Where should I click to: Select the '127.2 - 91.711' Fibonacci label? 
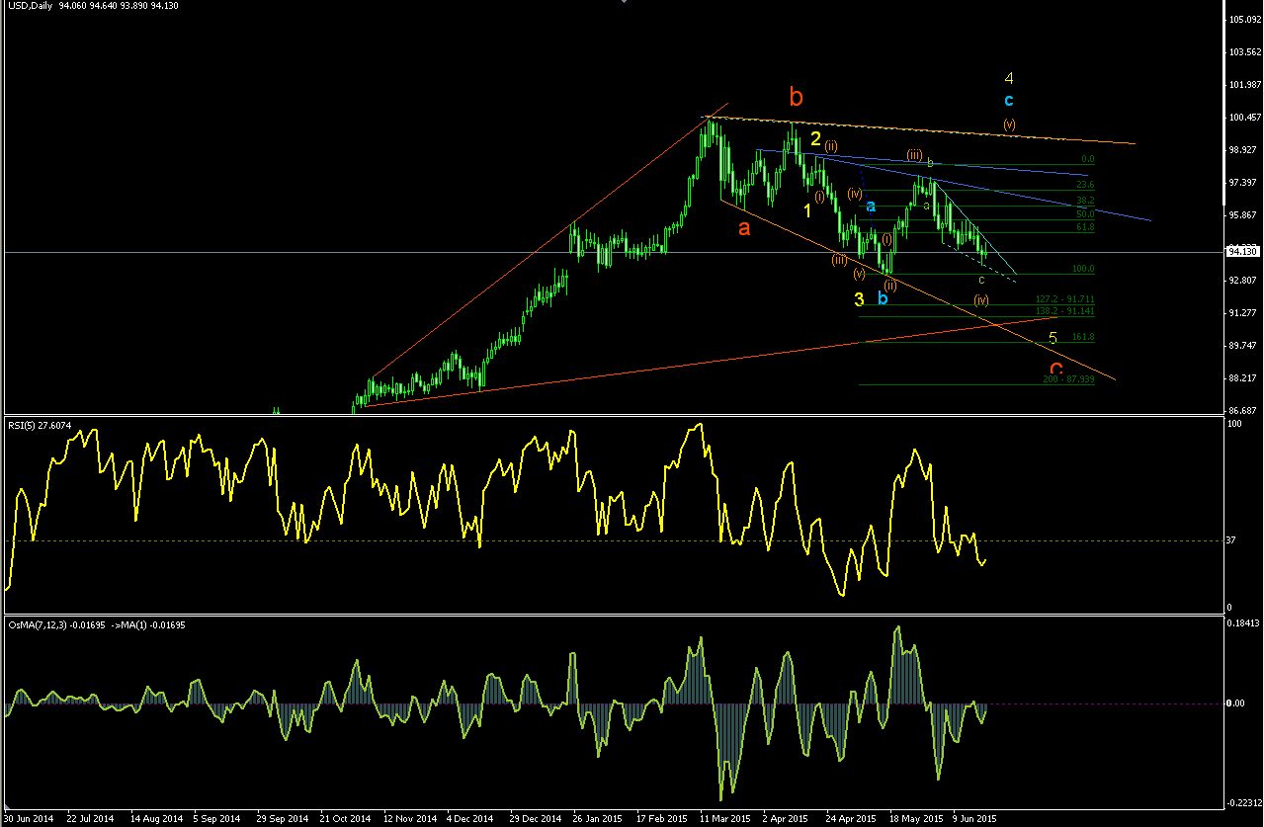coord(1064,299)
